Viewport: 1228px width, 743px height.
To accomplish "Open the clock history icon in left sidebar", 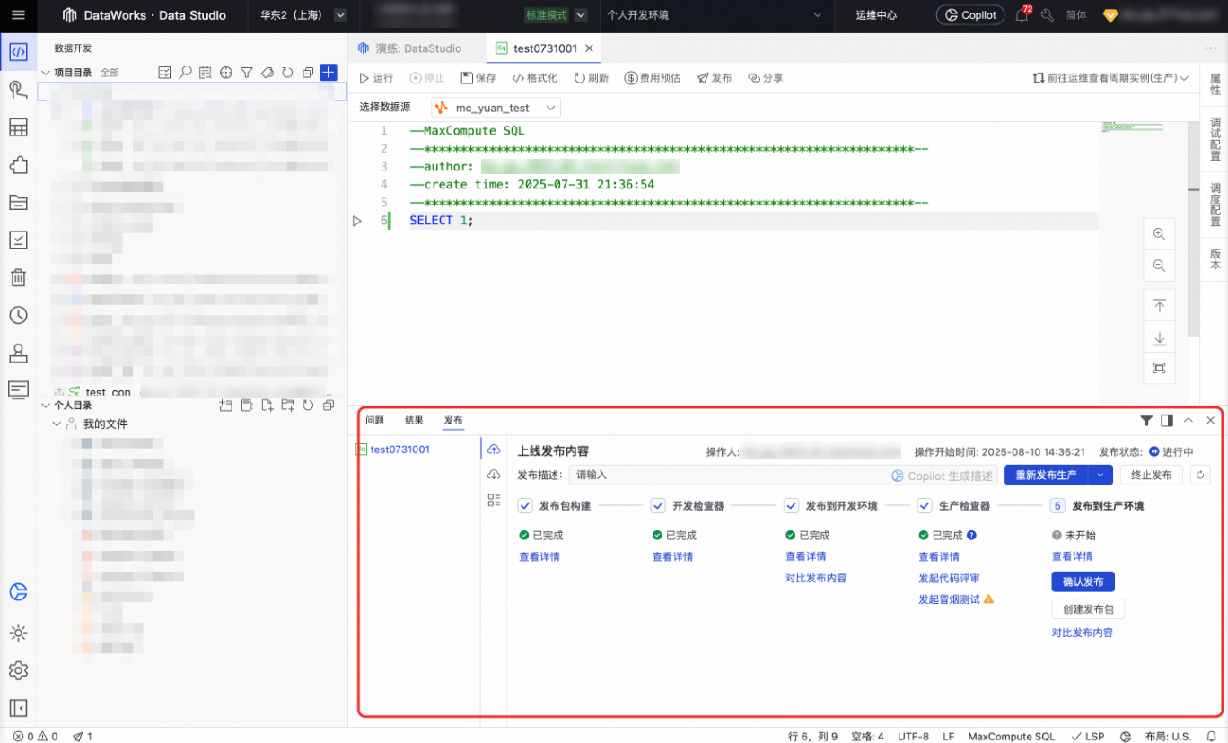I will 18,315.
